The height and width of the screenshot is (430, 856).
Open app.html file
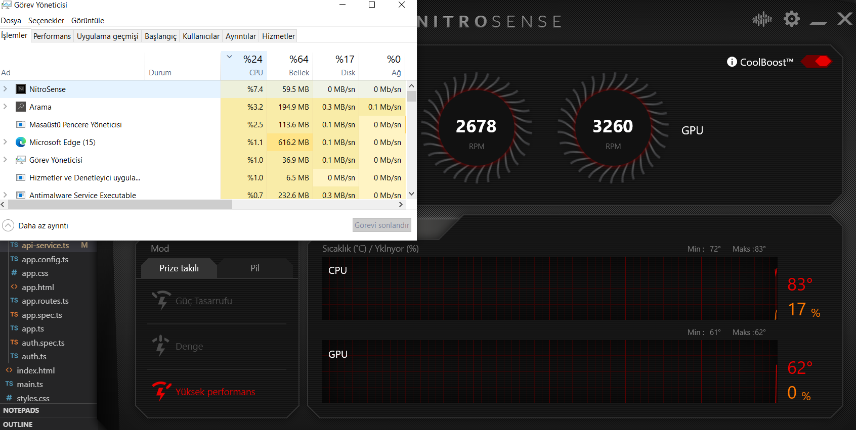pyautogui.click(x=38, y=287)
